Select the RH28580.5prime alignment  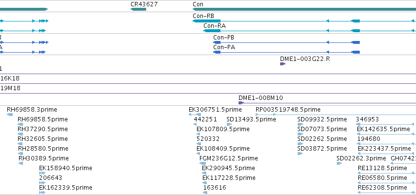[x=21, y=154]
